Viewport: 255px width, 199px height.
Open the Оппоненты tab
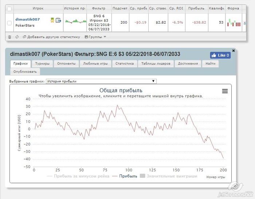66,64
